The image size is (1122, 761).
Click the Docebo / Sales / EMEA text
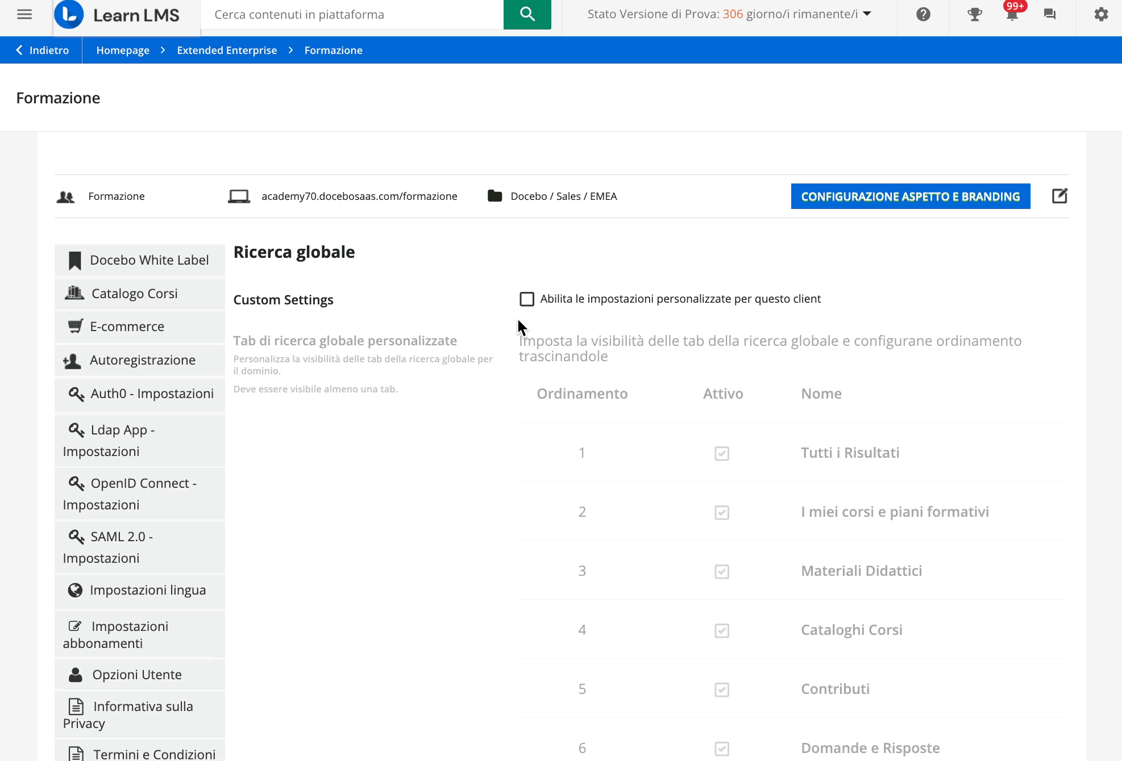[563, 196]
